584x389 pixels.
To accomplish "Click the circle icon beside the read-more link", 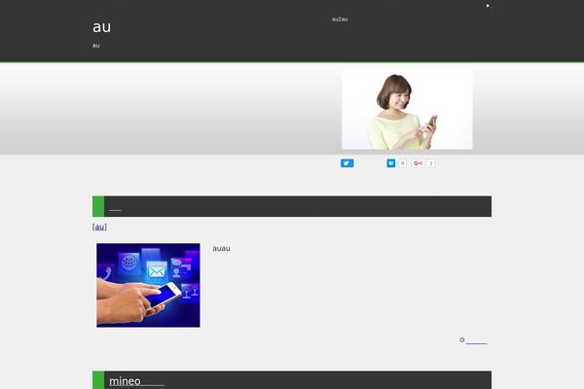I will pyautogui.click(x=461, y=339).
